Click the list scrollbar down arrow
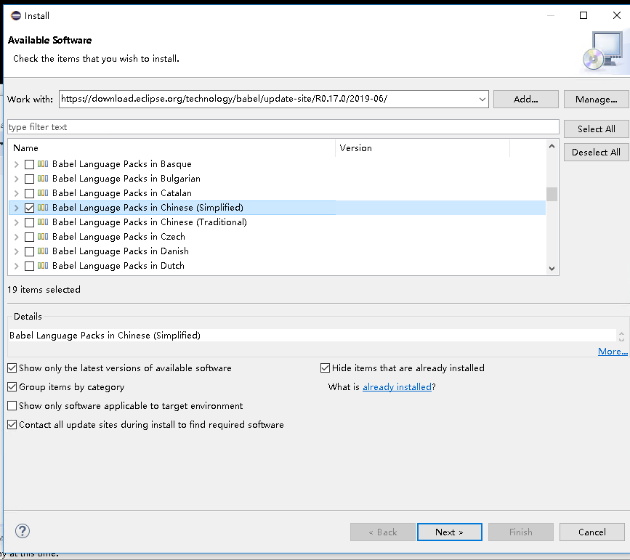 [x=552, y=268]
